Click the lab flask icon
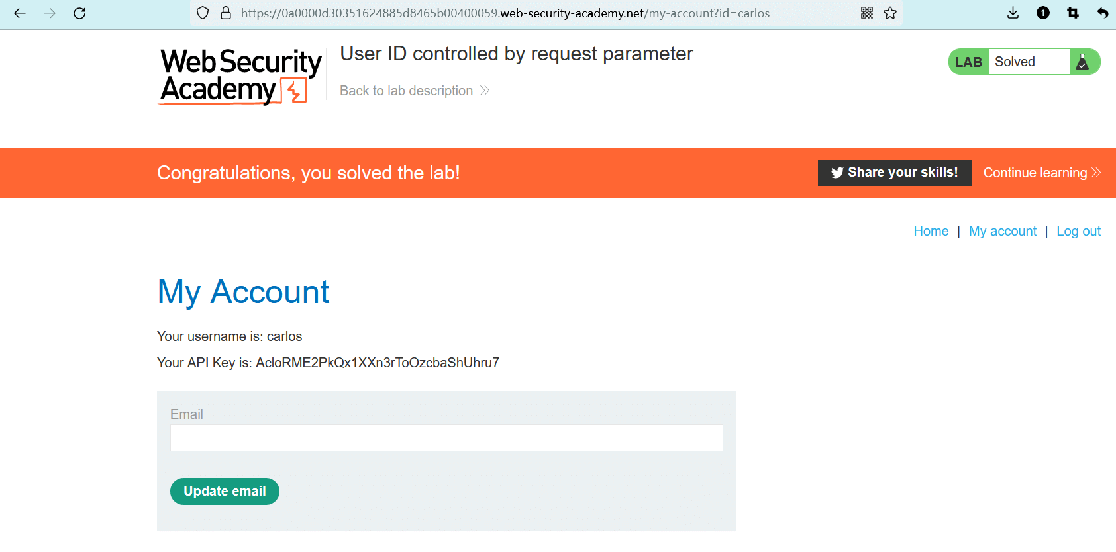The image size is (1116, 552). pos(1083,62)
